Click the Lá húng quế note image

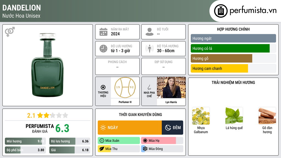[234, 116]
